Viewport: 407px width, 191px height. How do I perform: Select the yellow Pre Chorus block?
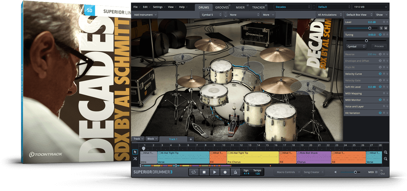click(253, 157)
